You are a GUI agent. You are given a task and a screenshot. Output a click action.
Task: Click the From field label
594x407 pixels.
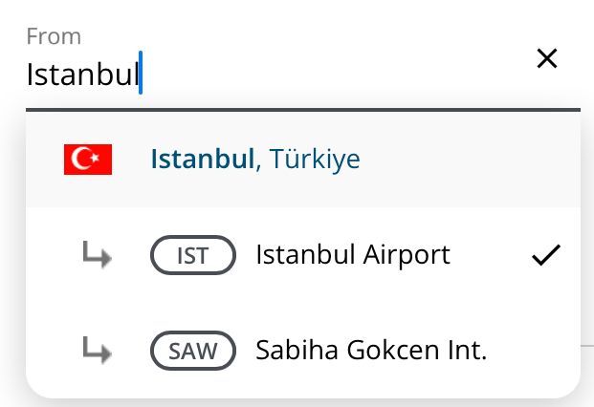(x=54, y=36)
